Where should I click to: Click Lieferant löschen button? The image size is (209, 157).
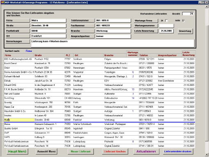tap(115, 152)
